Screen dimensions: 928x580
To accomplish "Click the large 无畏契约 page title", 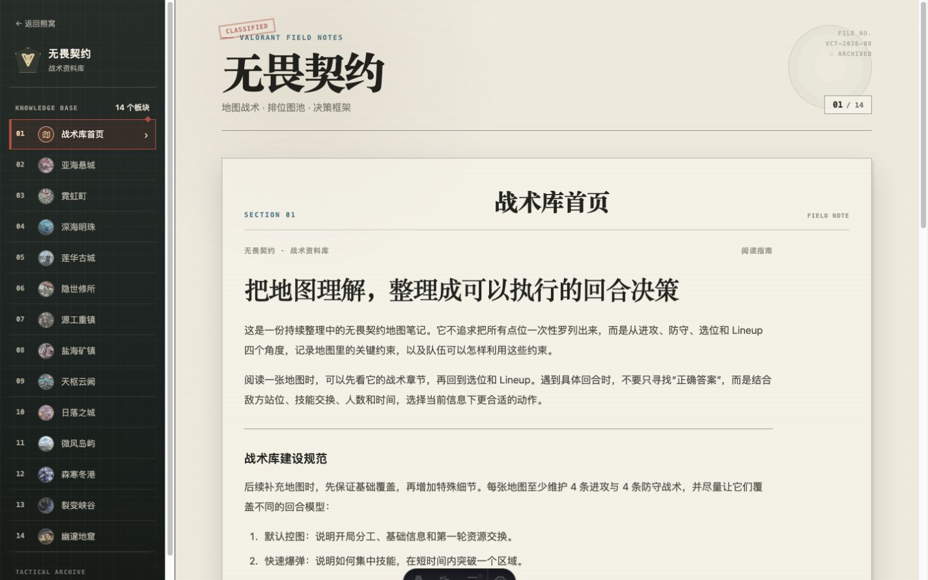I will click(x=303, y=73).
